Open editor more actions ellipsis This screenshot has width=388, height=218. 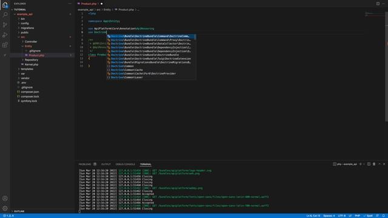[384, 4]
